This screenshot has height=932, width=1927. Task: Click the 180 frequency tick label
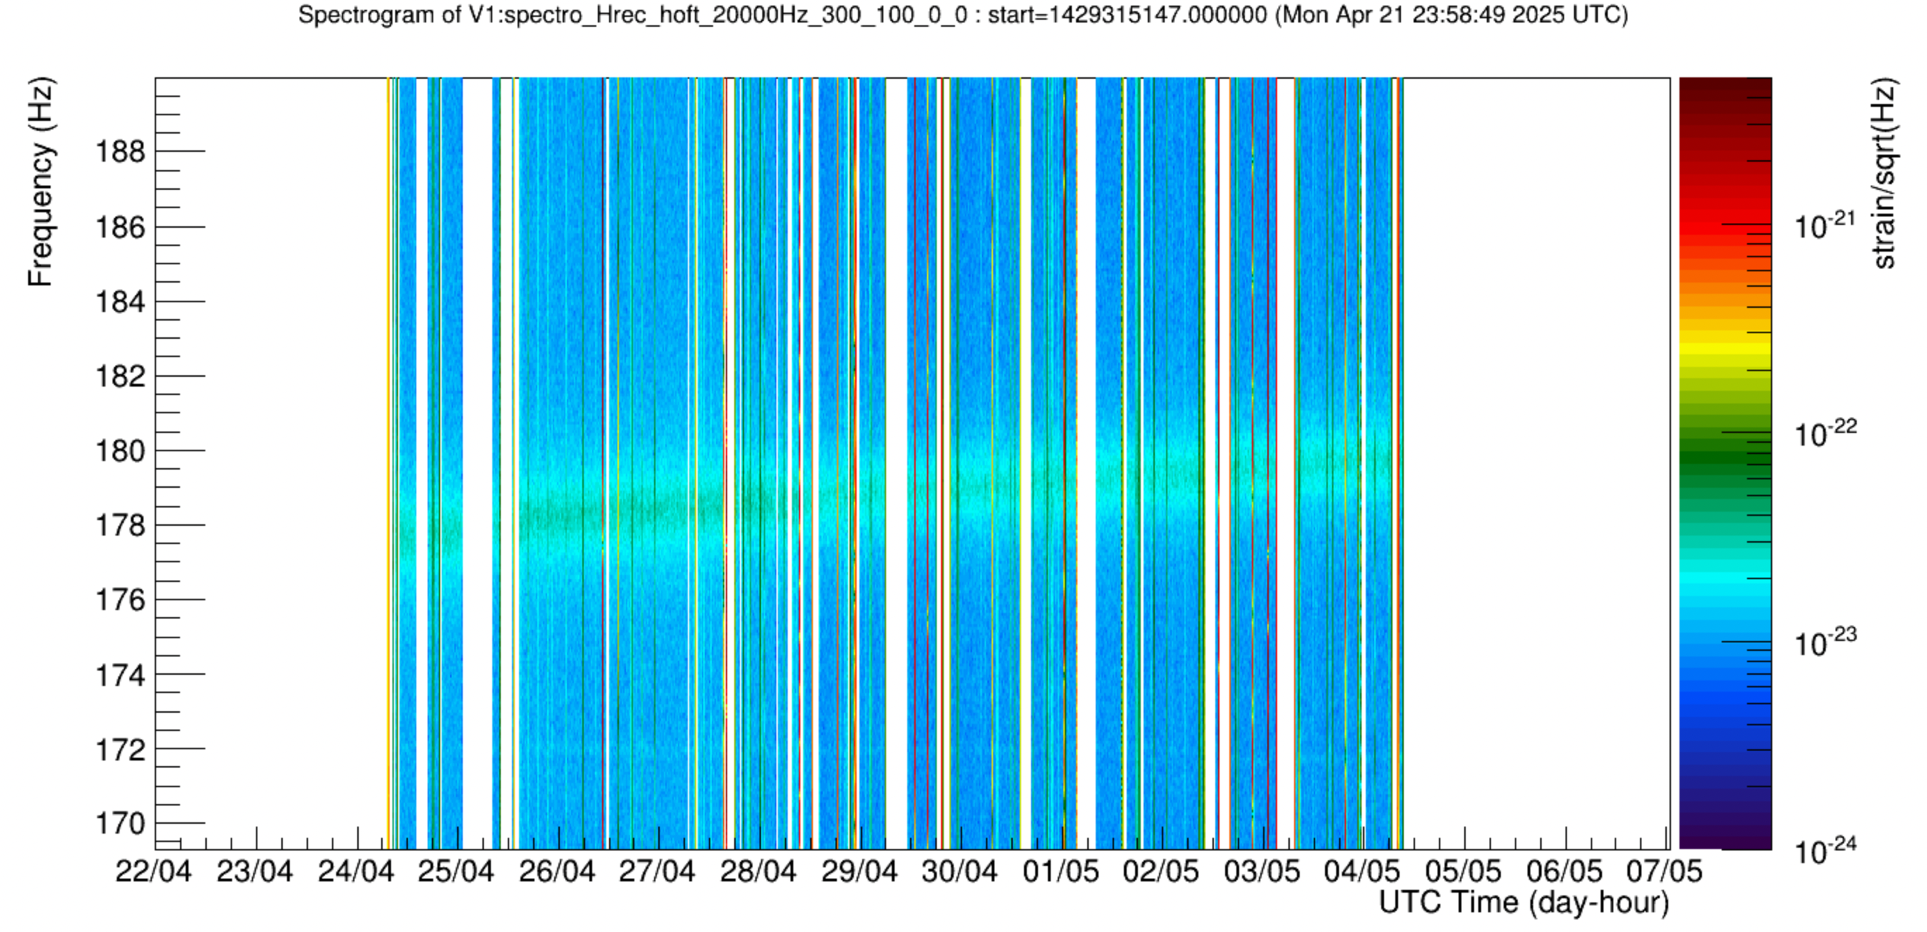pyautogui.click(x=120, y=451)
